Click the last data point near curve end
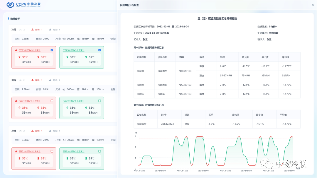Screen dimensions: 317x178 tap(290, 140)
